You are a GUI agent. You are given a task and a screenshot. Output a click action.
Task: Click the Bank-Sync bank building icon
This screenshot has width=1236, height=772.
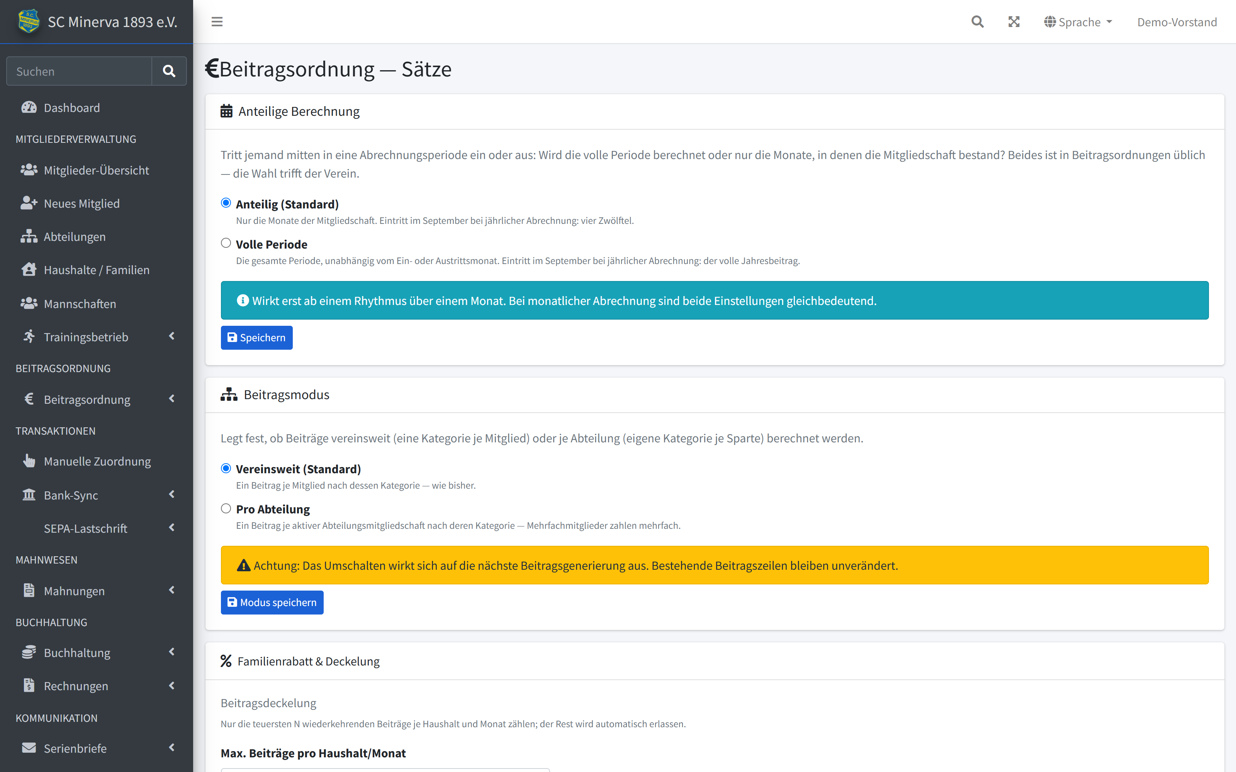[29, 495]
